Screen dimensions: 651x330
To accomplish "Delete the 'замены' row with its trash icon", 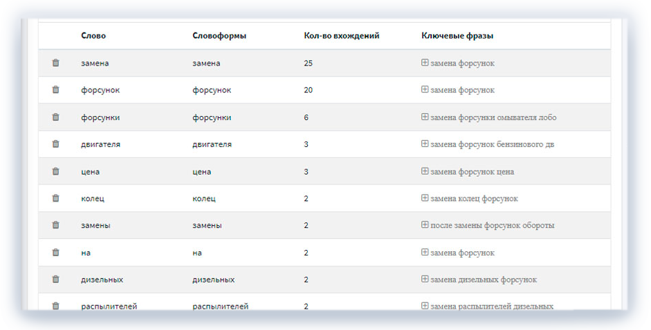I will [56, 225].
